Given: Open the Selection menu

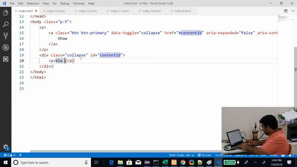Looking at the screenshot, I should coord(33,3).
